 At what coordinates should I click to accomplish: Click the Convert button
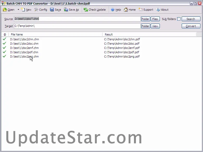tap(191, 26)
